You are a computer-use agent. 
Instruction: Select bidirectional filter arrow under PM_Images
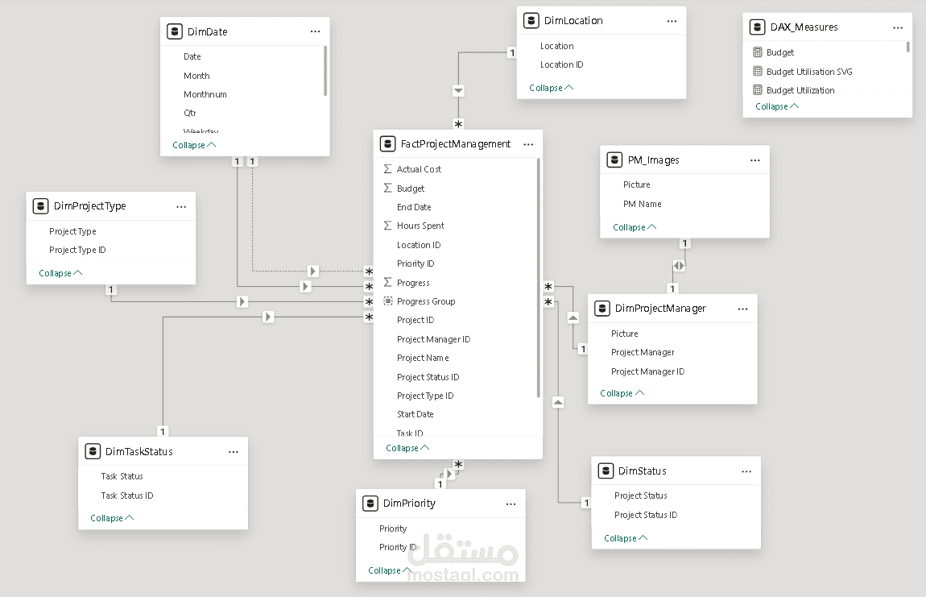tap(679, 266)
